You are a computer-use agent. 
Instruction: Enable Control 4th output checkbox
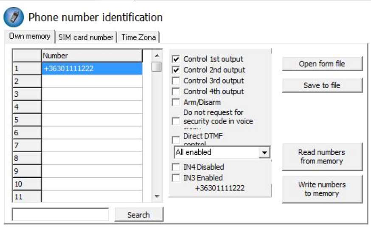point(176,92)
